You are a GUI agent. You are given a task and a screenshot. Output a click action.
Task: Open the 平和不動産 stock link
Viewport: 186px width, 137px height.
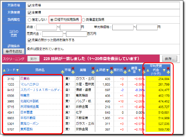pyautogui.click(x=28, y=118)
